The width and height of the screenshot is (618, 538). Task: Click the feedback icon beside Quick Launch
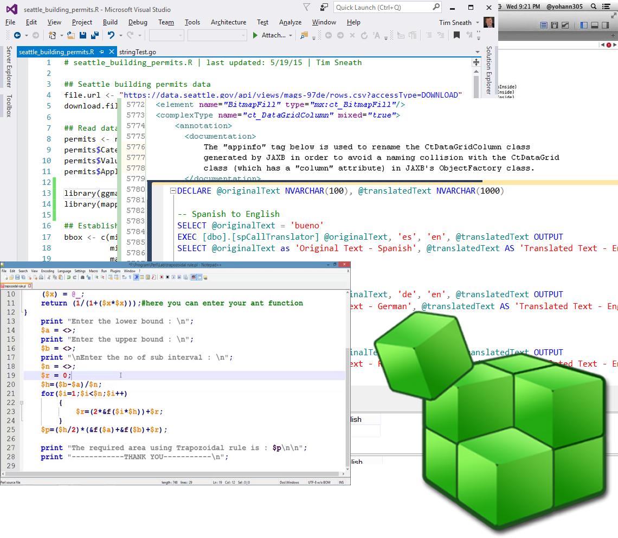tap(324, 7)
